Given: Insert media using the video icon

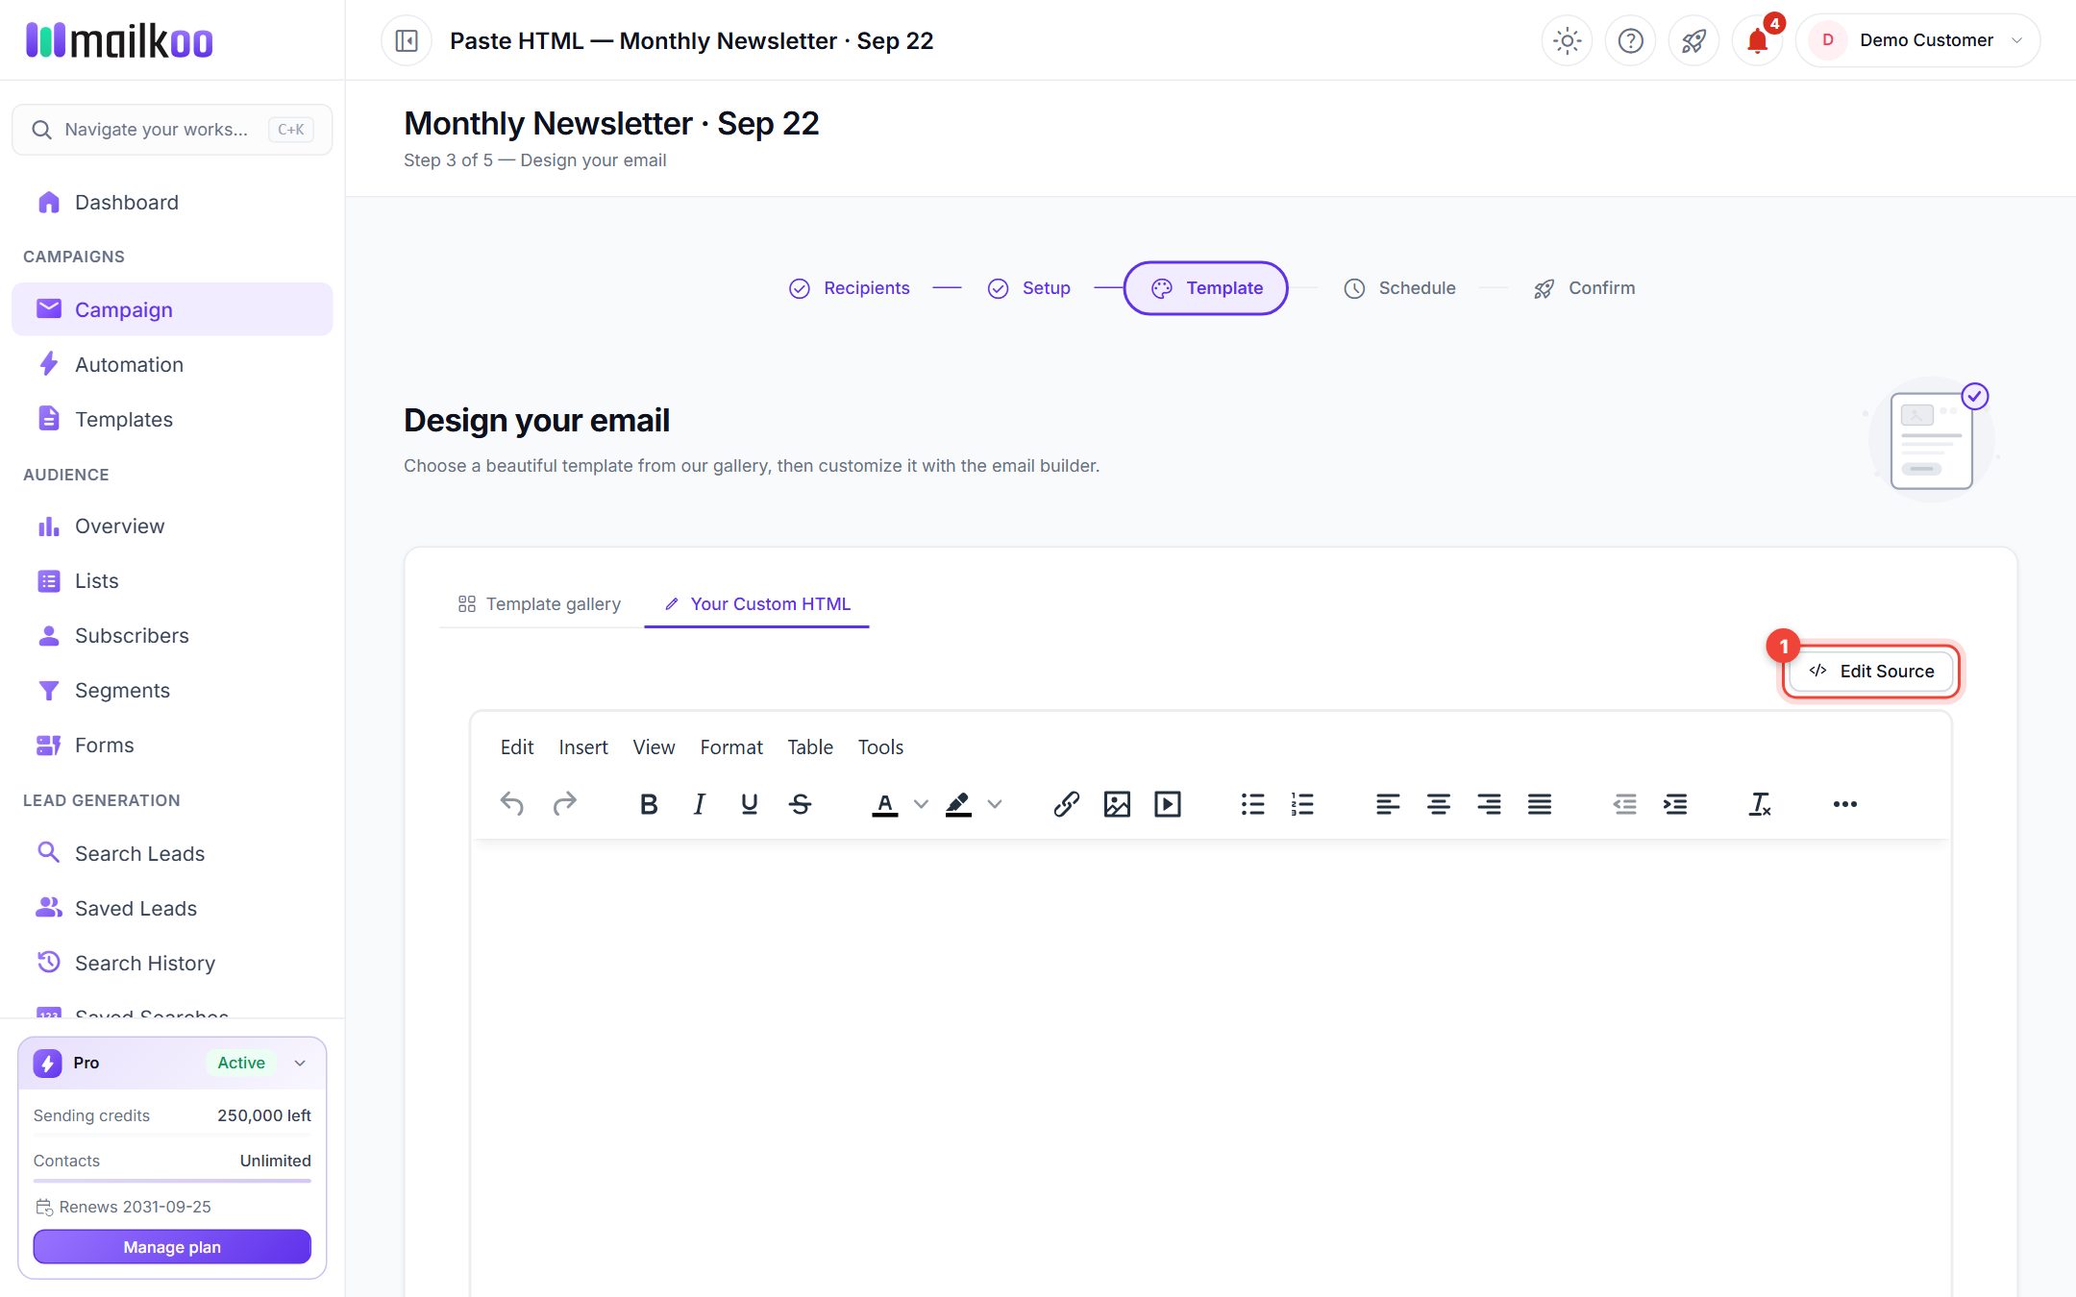Looking at the screenshot, I should 1168,804.
